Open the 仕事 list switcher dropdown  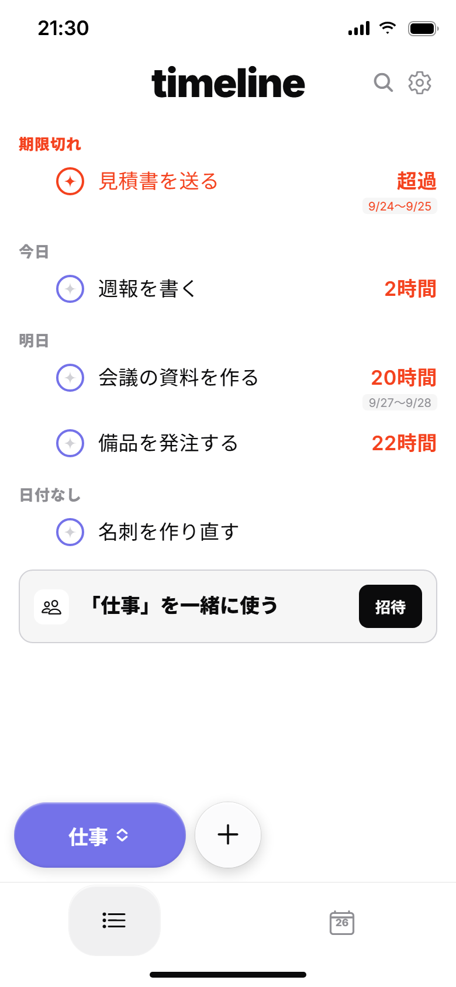[x=100, y=835]
